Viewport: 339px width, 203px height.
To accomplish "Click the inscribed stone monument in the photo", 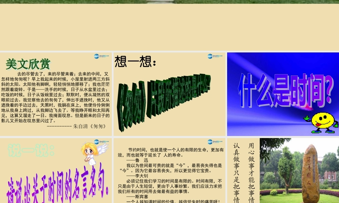I will point(311,174).
